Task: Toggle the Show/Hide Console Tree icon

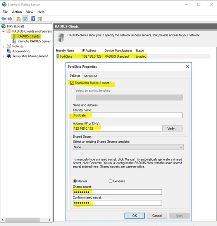Action: [25, 19]
